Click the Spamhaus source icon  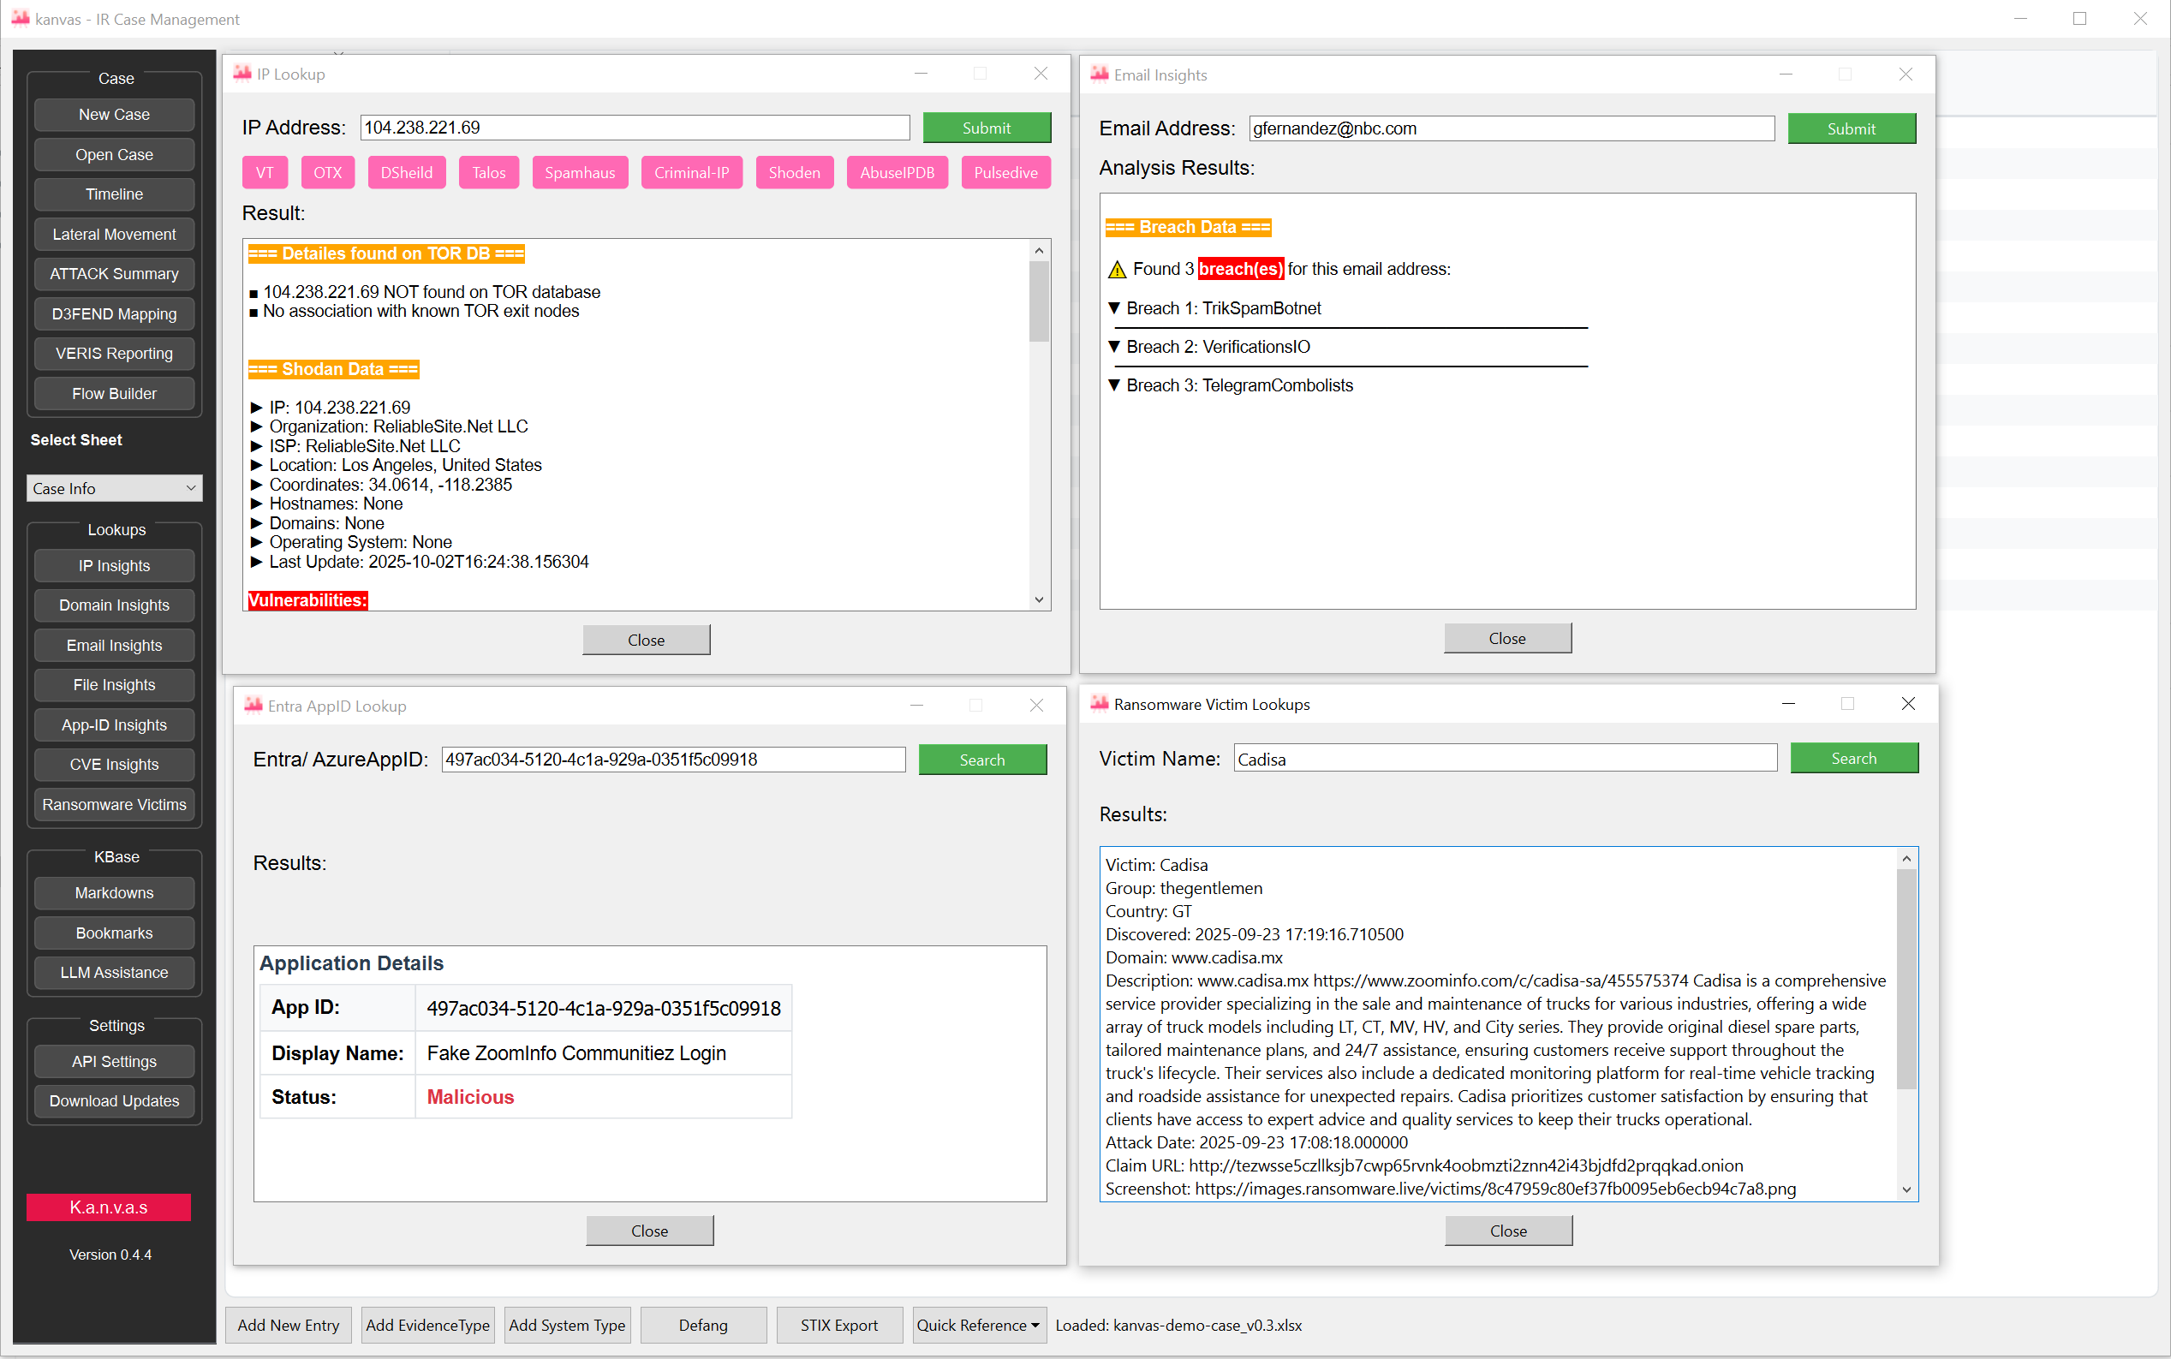(580, 171)
